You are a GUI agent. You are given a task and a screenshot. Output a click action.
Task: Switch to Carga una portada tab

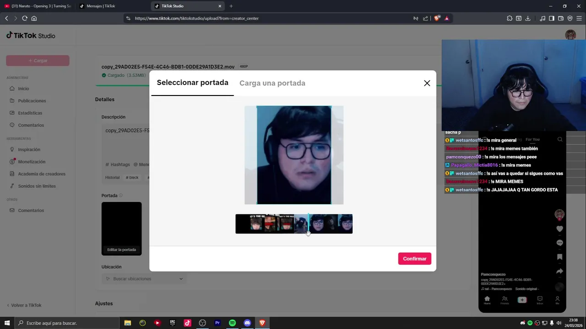coord(272,83)
